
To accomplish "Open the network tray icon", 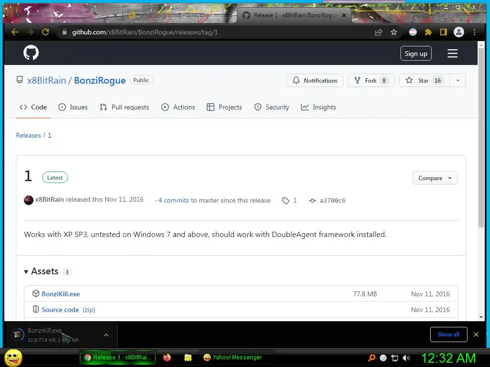I will coord(395,358).
